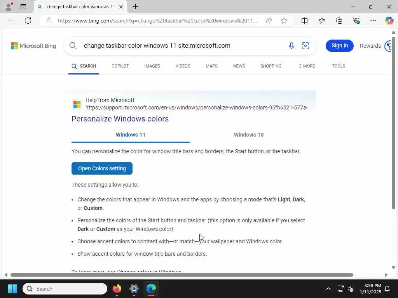398x298 pixels.
Task: Open the support.microsoft.com URL link
Action: (196, 107)
